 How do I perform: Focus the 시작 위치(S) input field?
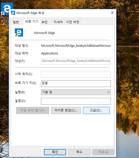coord(76,74)
